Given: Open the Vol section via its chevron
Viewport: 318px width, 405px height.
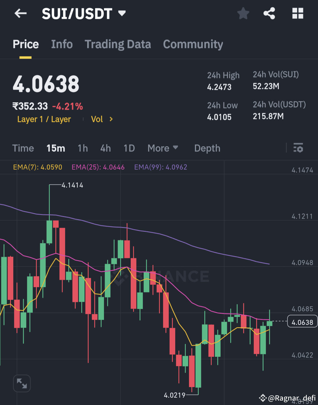Looking at the screenshot, I should pos(111,119).
